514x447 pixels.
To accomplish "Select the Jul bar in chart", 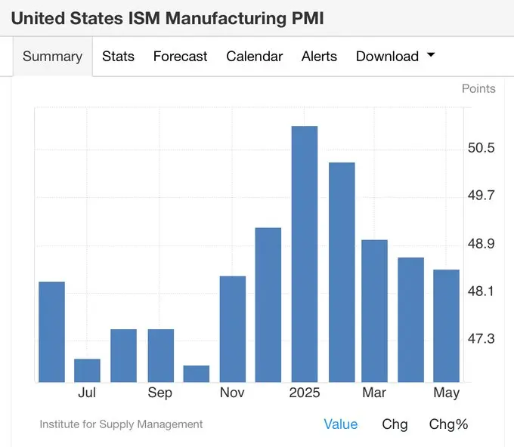I will (x=88, y=370).
